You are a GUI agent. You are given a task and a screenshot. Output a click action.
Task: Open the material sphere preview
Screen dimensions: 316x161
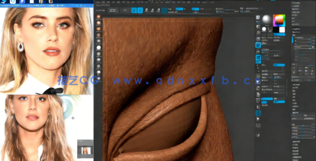coord(267,20)
